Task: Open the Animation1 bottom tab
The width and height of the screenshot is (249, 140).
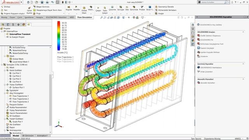Action: [x=42, y=136]
